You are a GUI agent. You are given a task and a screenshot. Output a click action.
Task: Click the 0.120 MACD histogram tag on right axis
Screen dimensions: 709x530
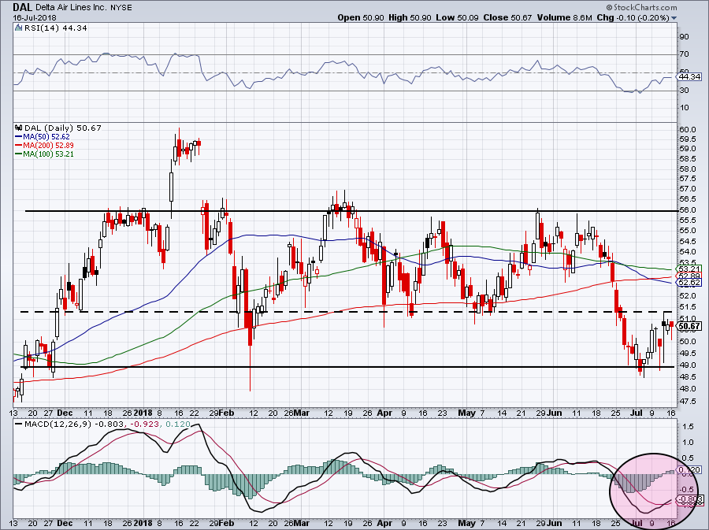[x=690, y=470]
